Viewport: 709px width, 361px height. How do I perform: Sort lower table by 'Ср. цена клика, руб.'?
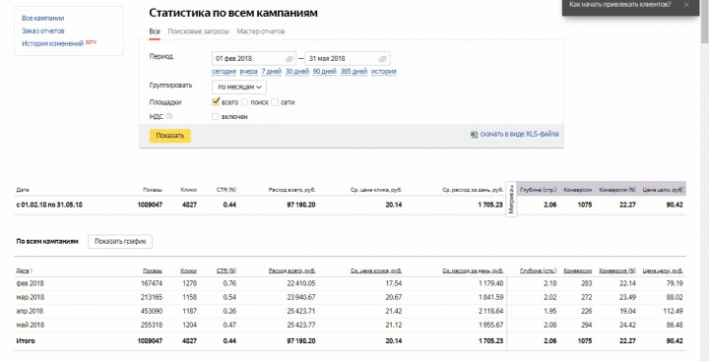click(376, 271)
